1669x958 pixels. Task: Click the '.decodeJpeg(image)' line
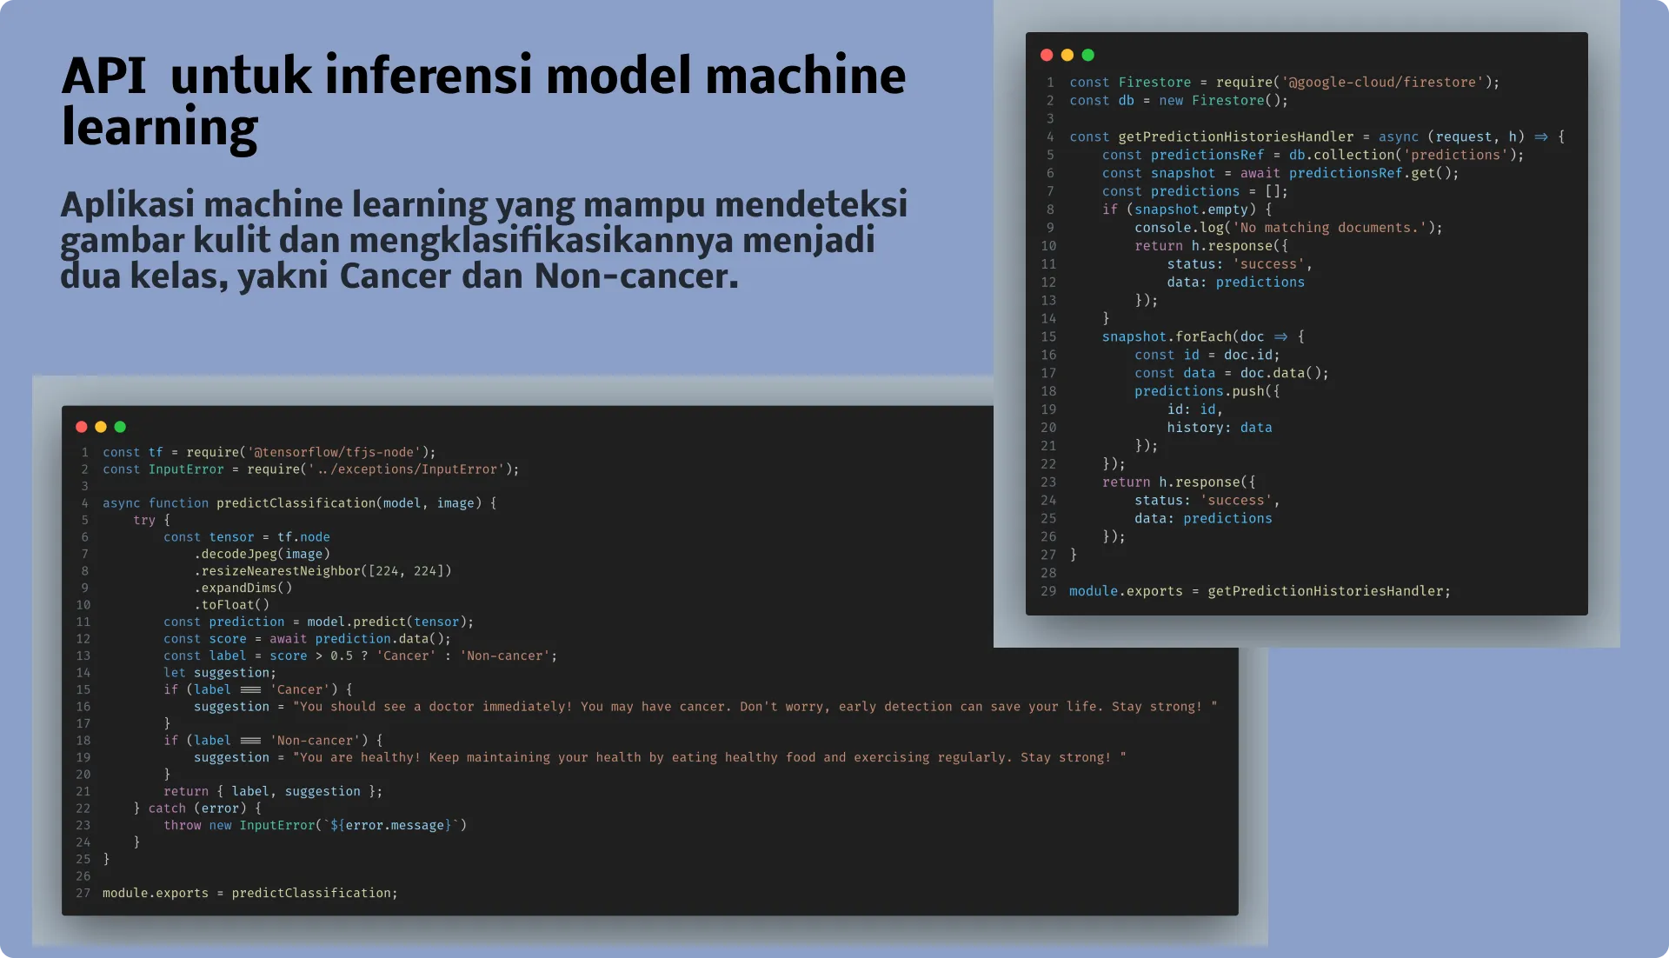262,554
